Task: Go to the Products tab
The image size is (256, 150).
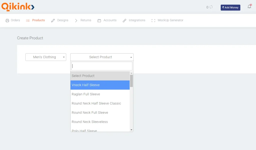Action: 38,20
